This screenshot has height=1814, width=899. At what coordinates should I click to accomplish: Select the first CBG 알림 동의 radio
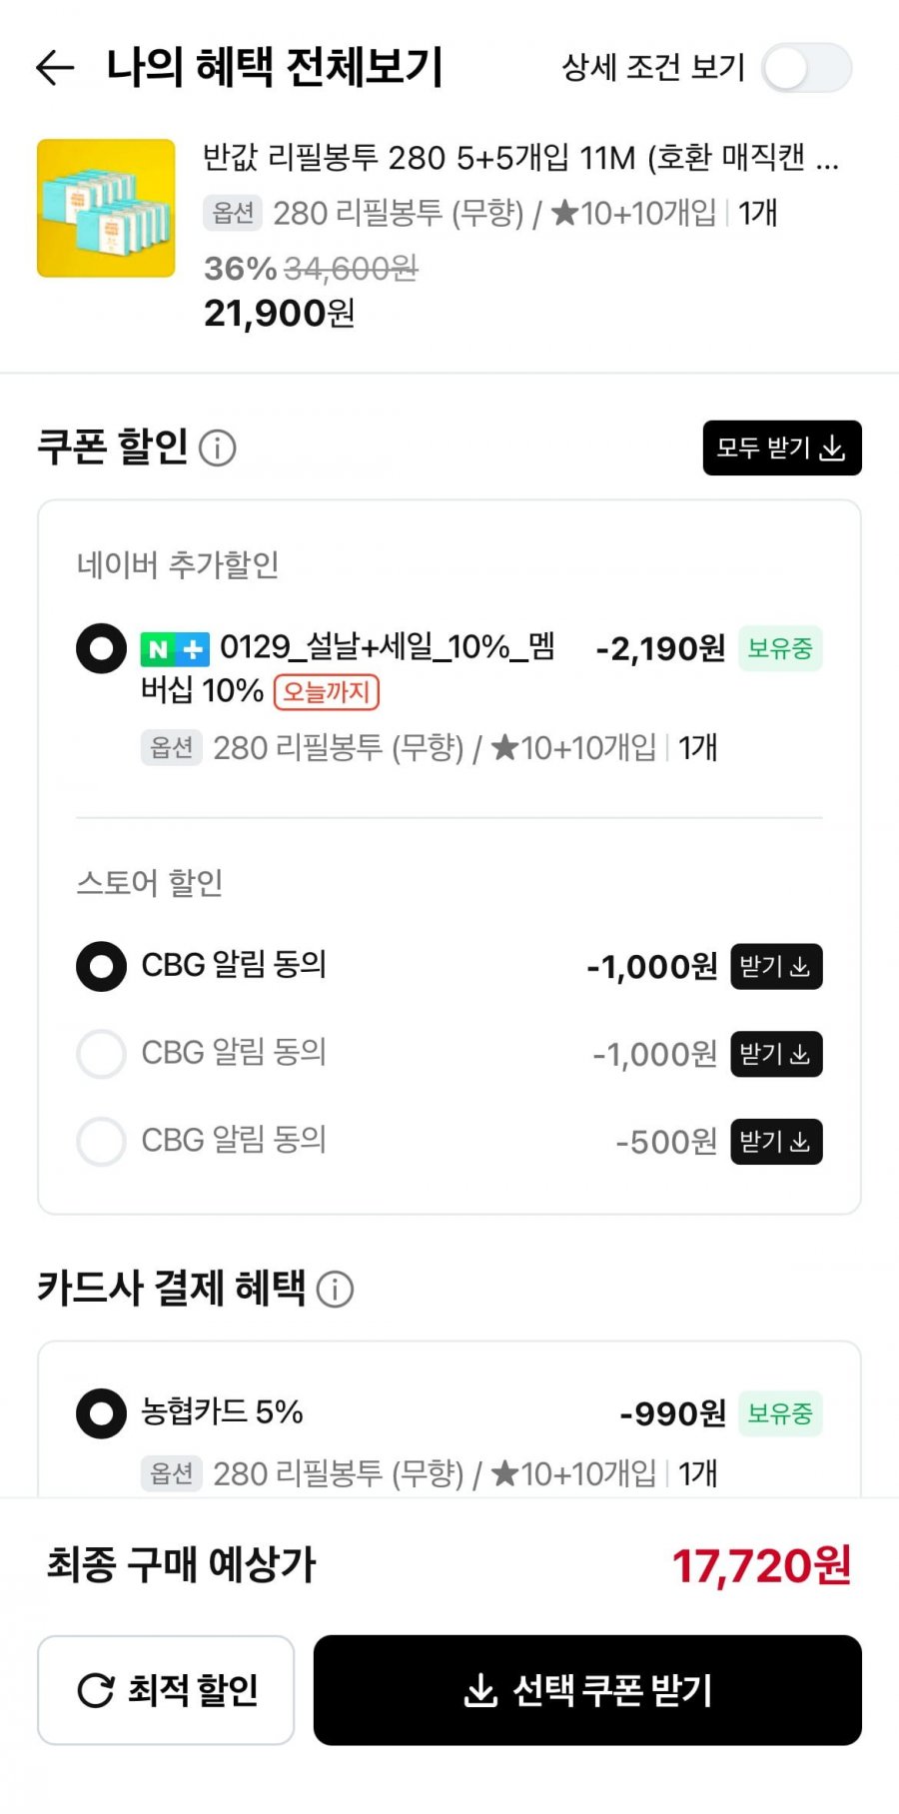[x=102, y=966]
